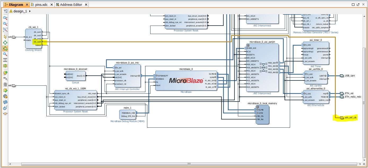Select the clk_out4 pin on clk_wiz_1
This screenshot has width=368, height=168.
point(37,42)
